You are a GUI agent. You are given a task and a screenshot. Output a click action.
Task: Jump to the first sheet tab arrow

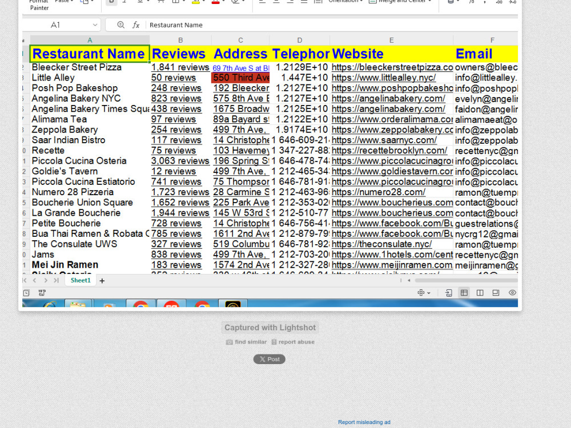pyautogui.click(x=25, y=280)
